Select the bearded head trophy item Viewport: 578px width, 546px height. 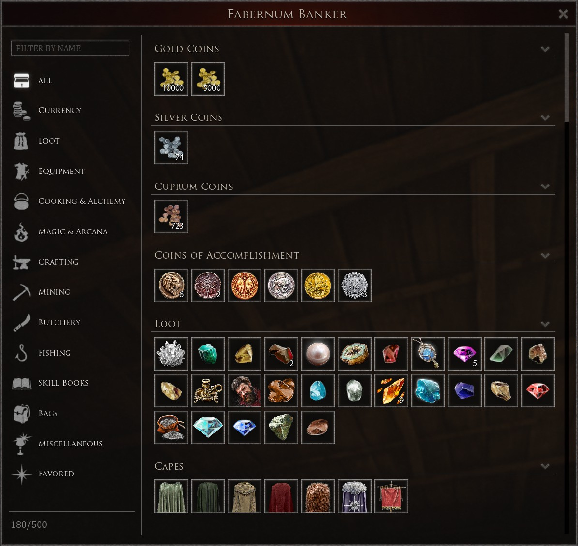point(245,390)
